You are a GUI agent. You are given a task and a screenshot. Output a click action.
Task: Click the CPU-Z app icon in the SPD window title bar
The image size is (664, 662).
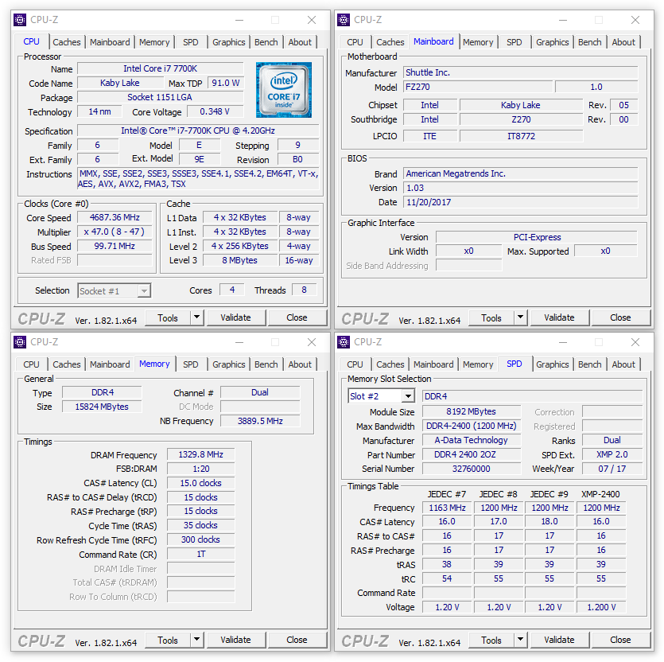tap(343, 342)
